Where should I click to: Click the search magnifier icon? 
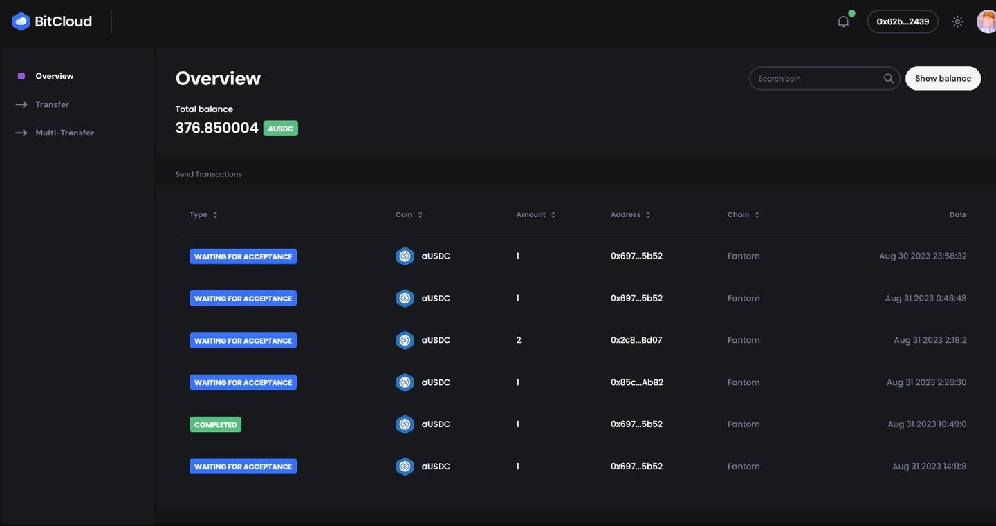pos(889,78)
